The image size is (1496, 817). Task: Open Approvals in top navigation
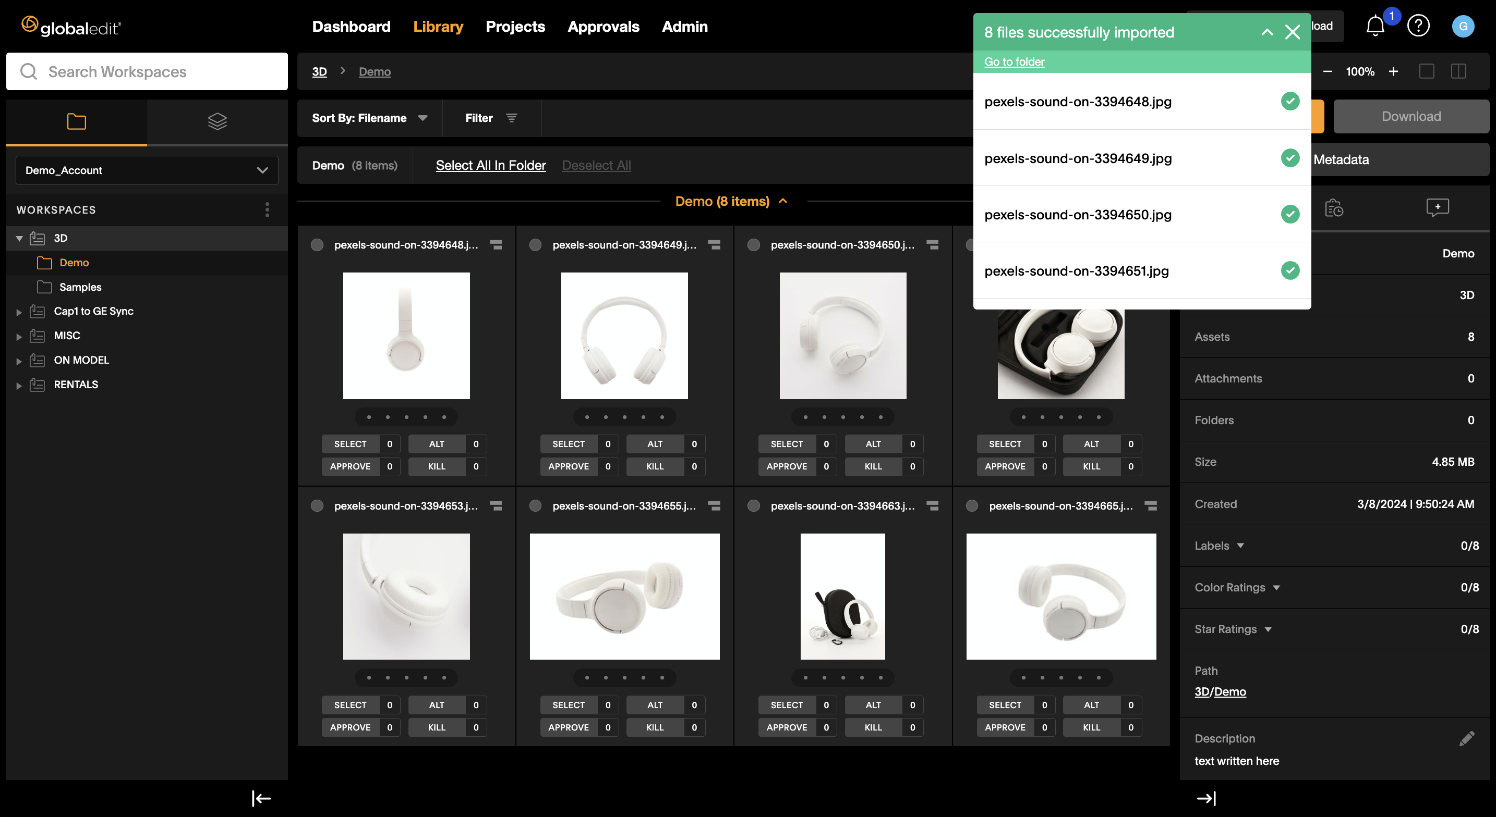pyautogui.click(x=604, y=27)
